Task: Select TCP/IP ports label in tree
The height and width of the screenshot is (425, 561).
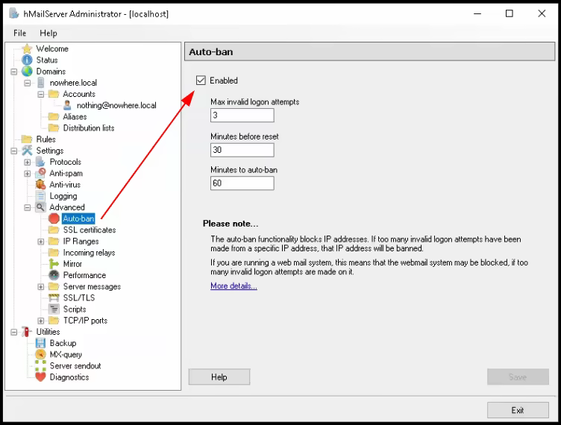Action: (x=85, y=321)
